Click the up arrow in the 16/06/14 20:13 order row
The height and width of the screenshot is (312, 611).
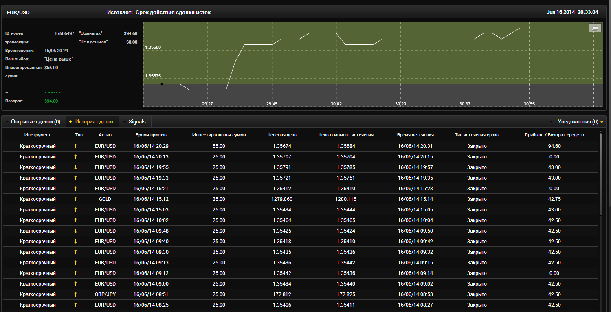75,157
